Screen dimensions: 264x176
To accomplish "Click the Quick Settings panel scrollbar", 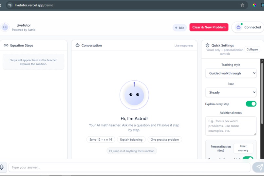I will coord(262,93).
